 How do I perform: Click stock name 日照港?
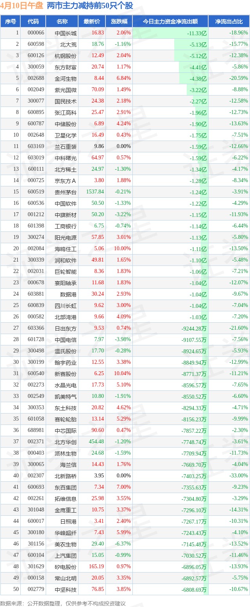[68, 522]
